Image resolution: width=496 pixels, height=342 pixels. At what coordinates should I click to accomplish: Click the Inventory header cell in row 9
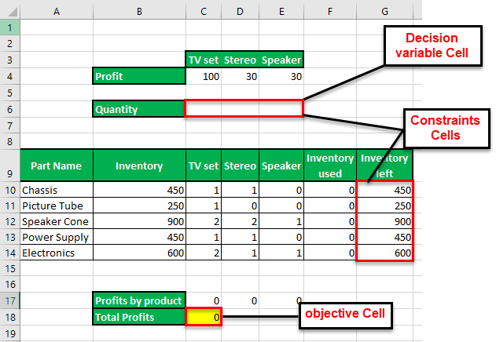point(139,166)
